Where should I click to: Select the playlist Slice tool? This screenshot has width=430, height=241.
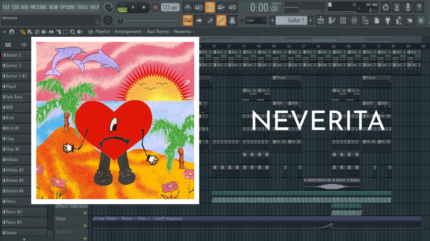pos(59,32)
